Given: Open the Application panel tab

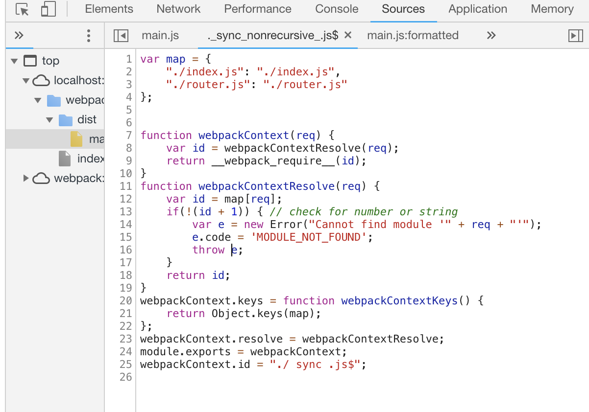Looking at the screenshot, I should [x=478, y=9].
